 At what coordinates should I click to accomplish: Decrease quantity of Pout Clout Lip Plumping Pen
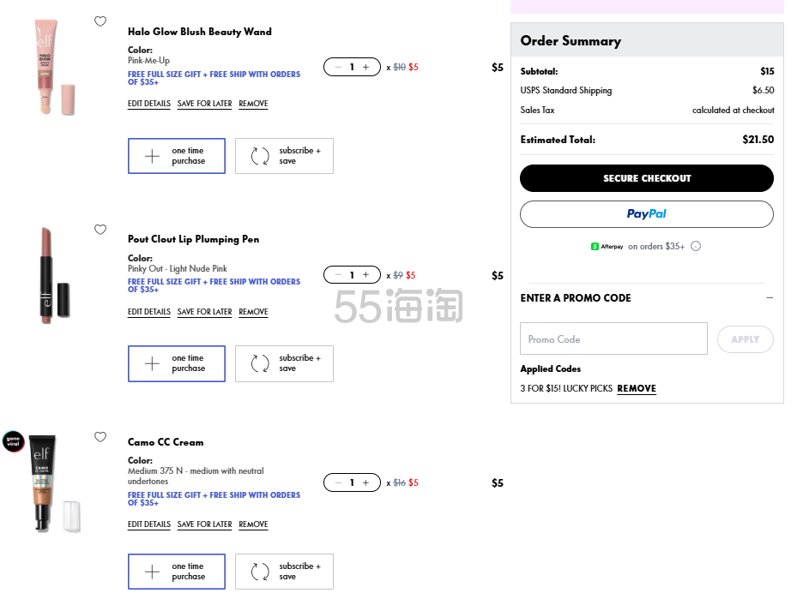(338, 275)
